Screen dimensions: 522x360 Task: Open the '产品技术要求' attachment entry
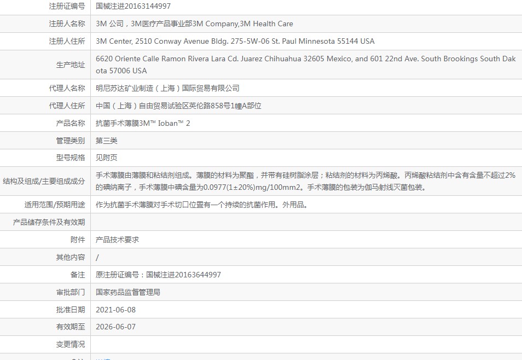118,240
